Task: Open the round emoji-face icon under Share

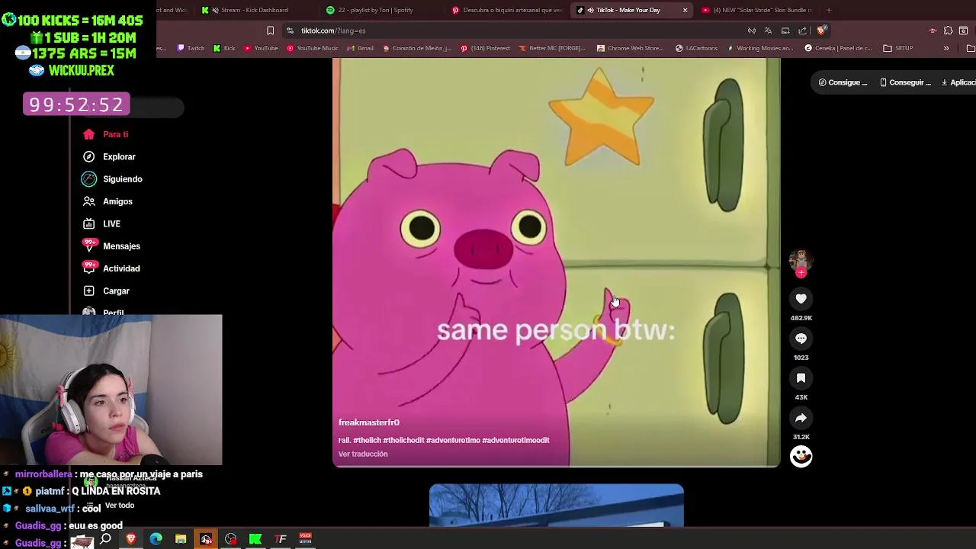Action: [x=801, y=456]
